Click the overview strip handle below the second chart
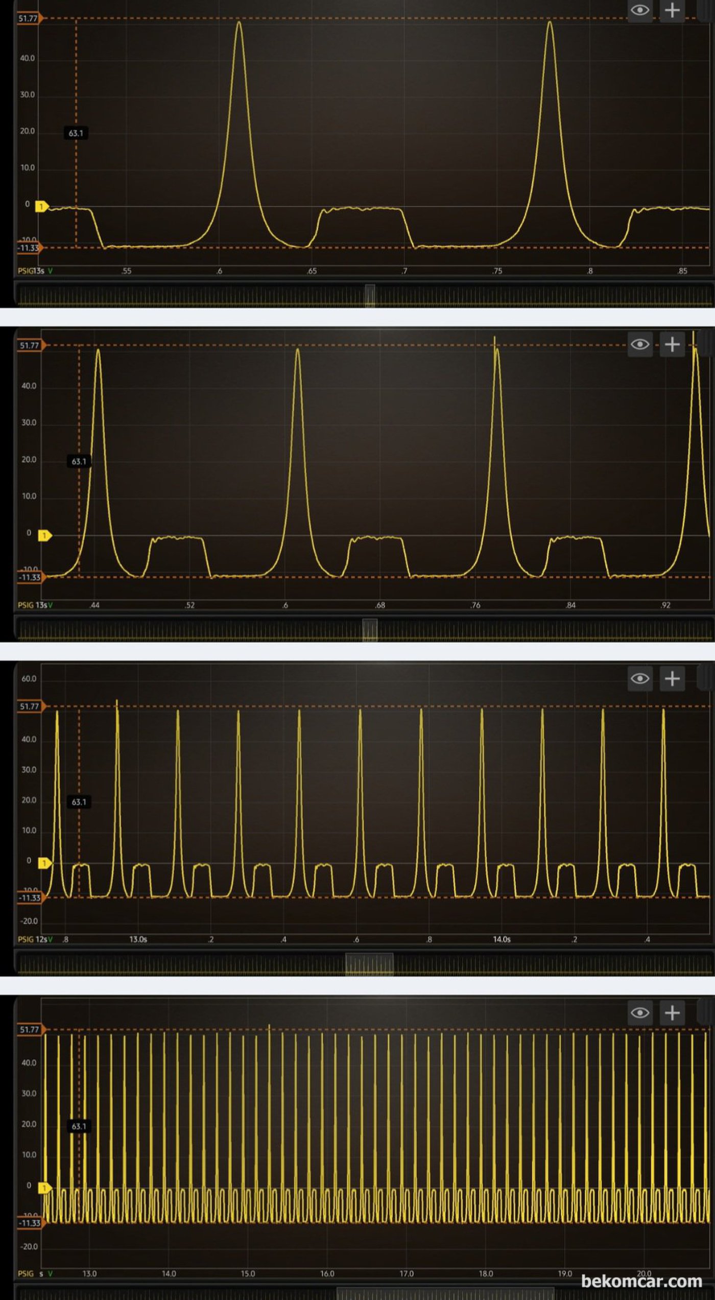Image resolution: width=715 pixels, height=1300 pixels. [x=370, y=630]
